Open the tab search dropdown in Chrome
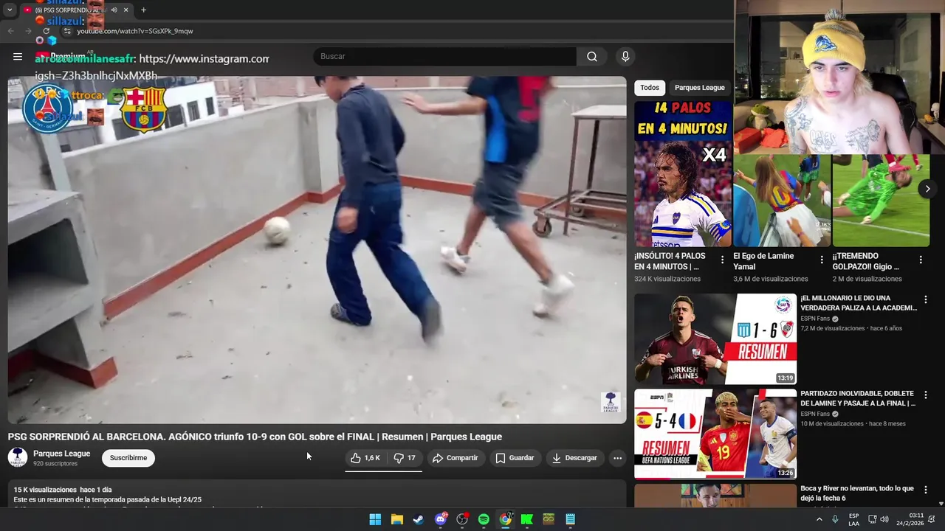Viewport: 945px width, 531px height. (x=10, y=10)
